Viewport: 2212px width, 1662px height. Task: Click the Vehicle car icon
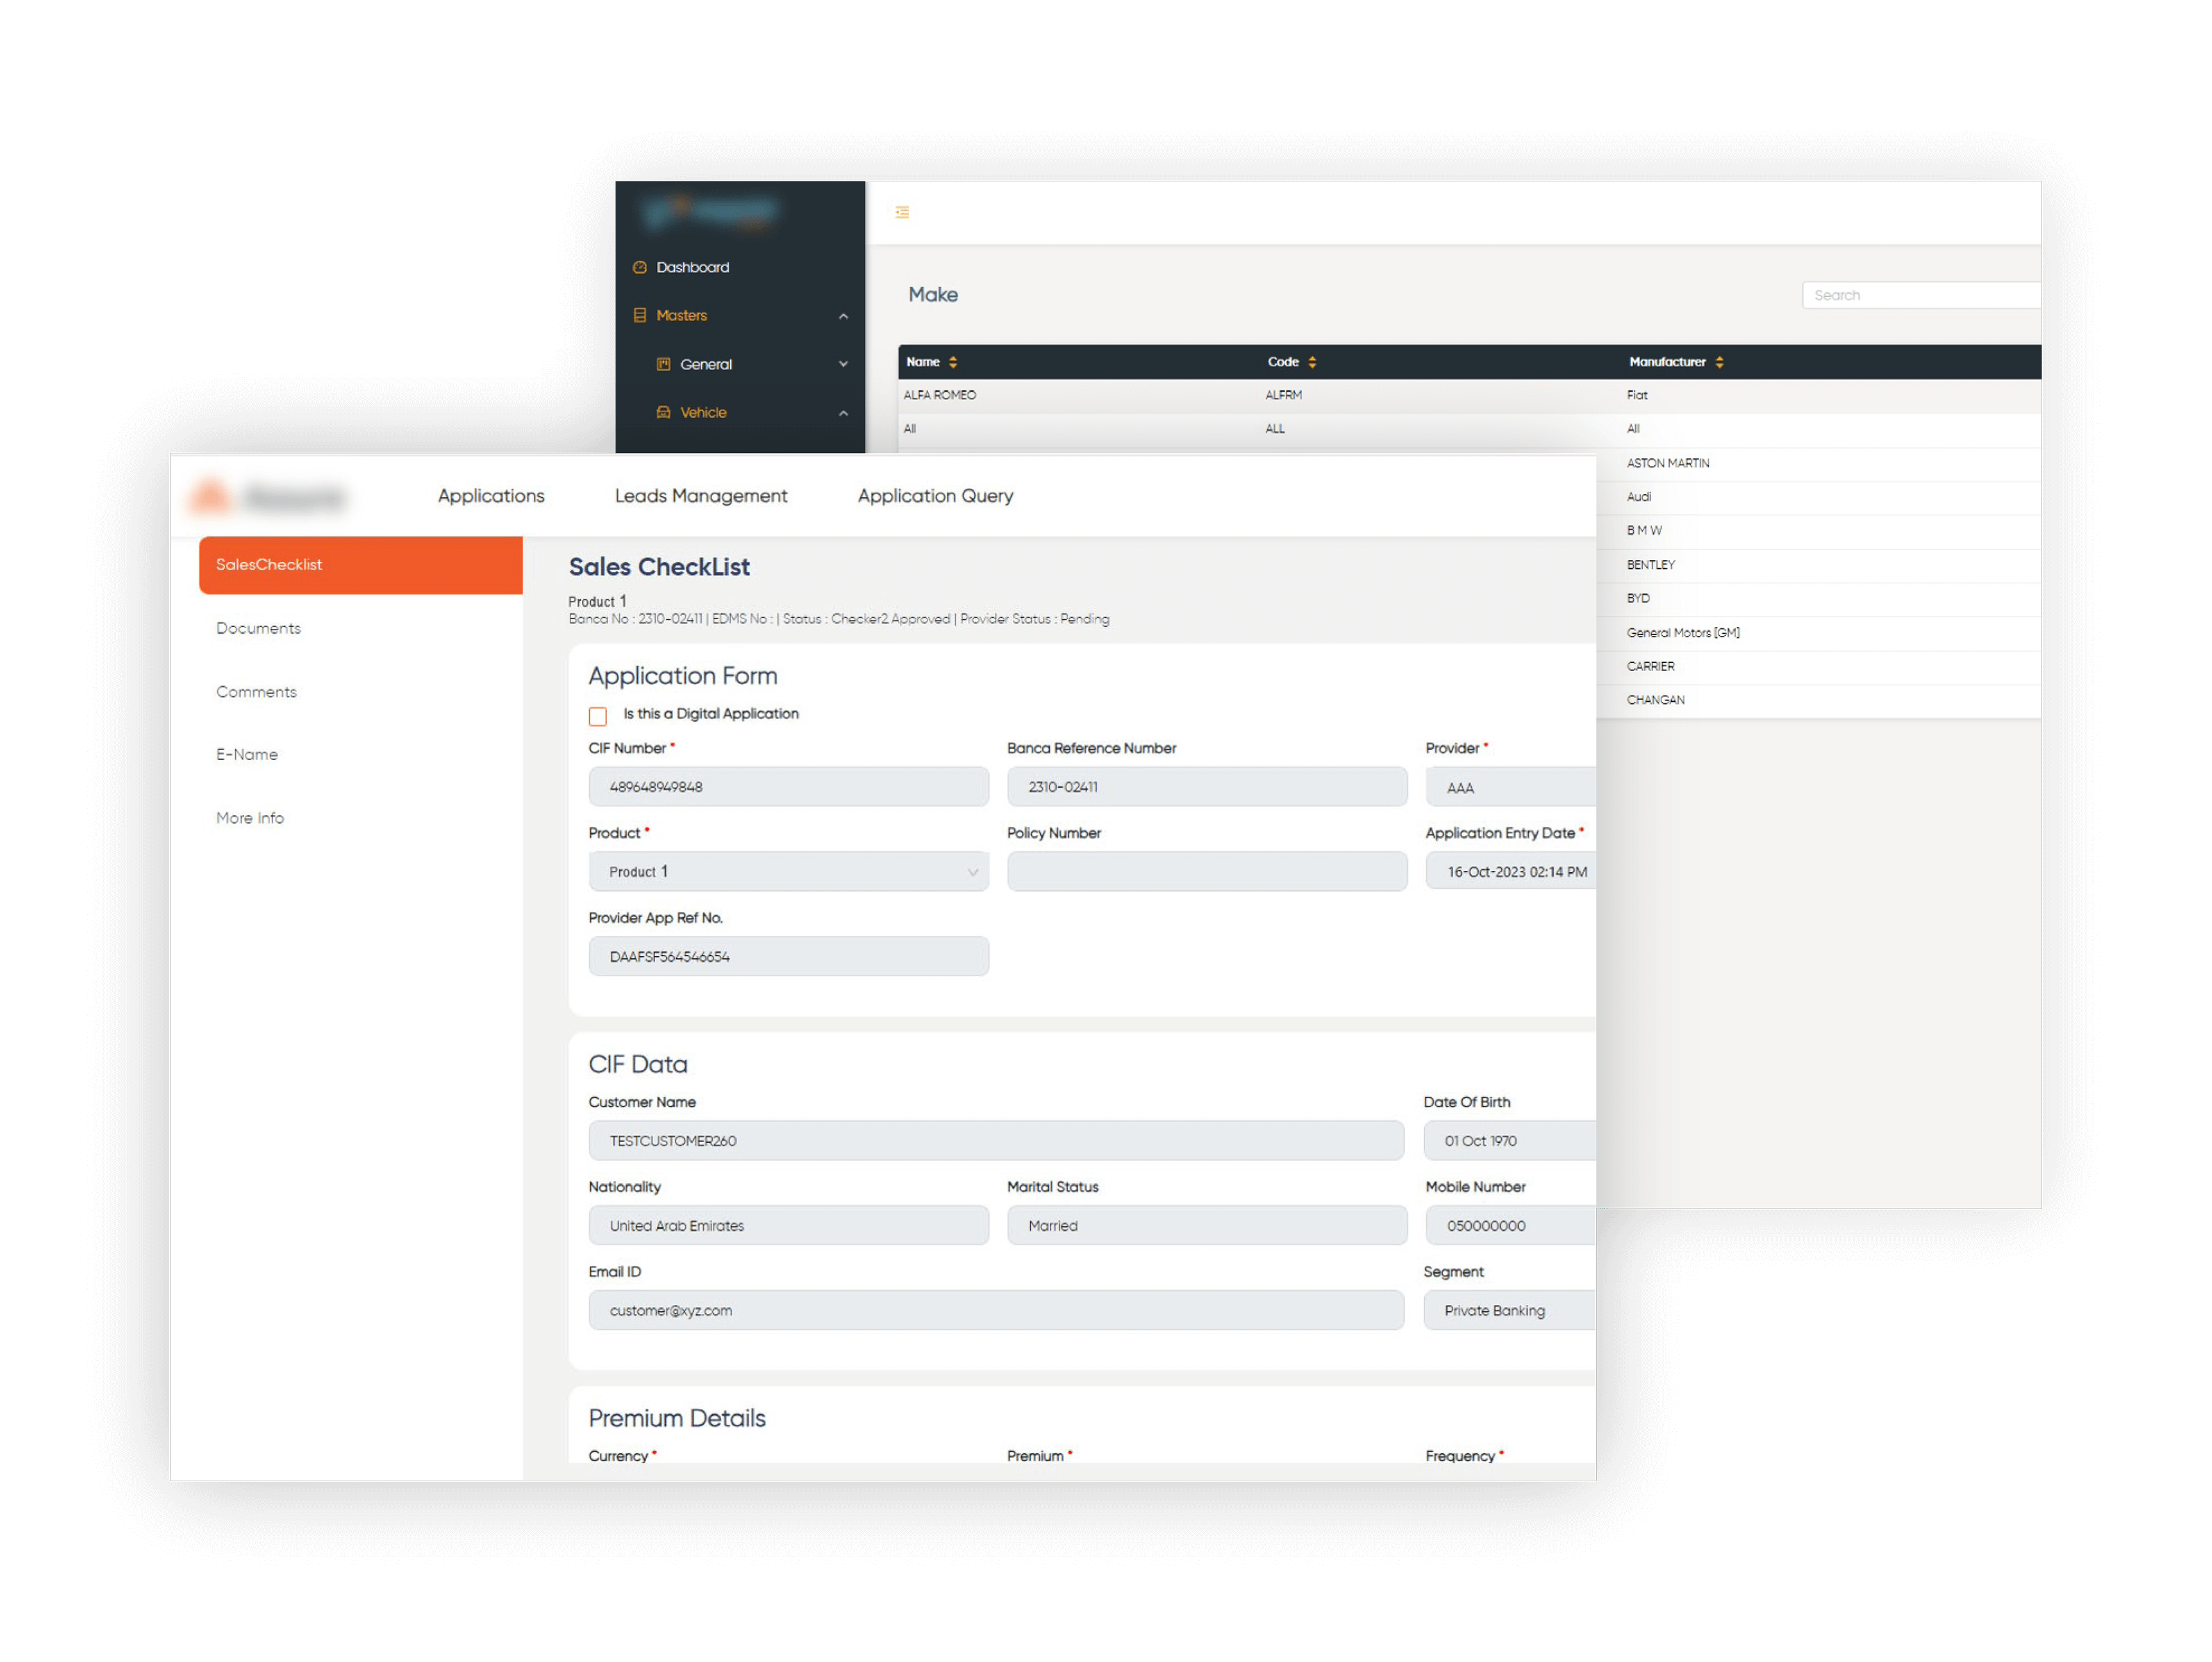tap(663, 412)
